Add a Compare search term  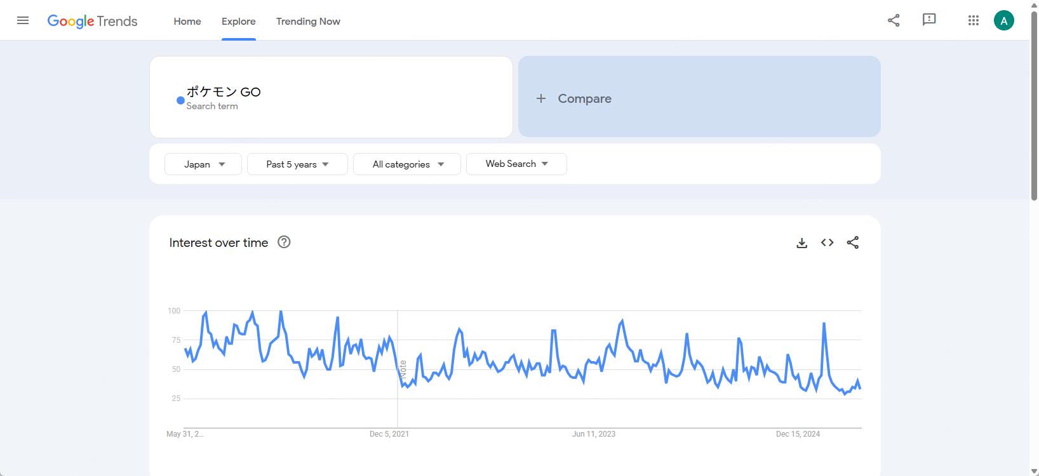coord(699,96)
